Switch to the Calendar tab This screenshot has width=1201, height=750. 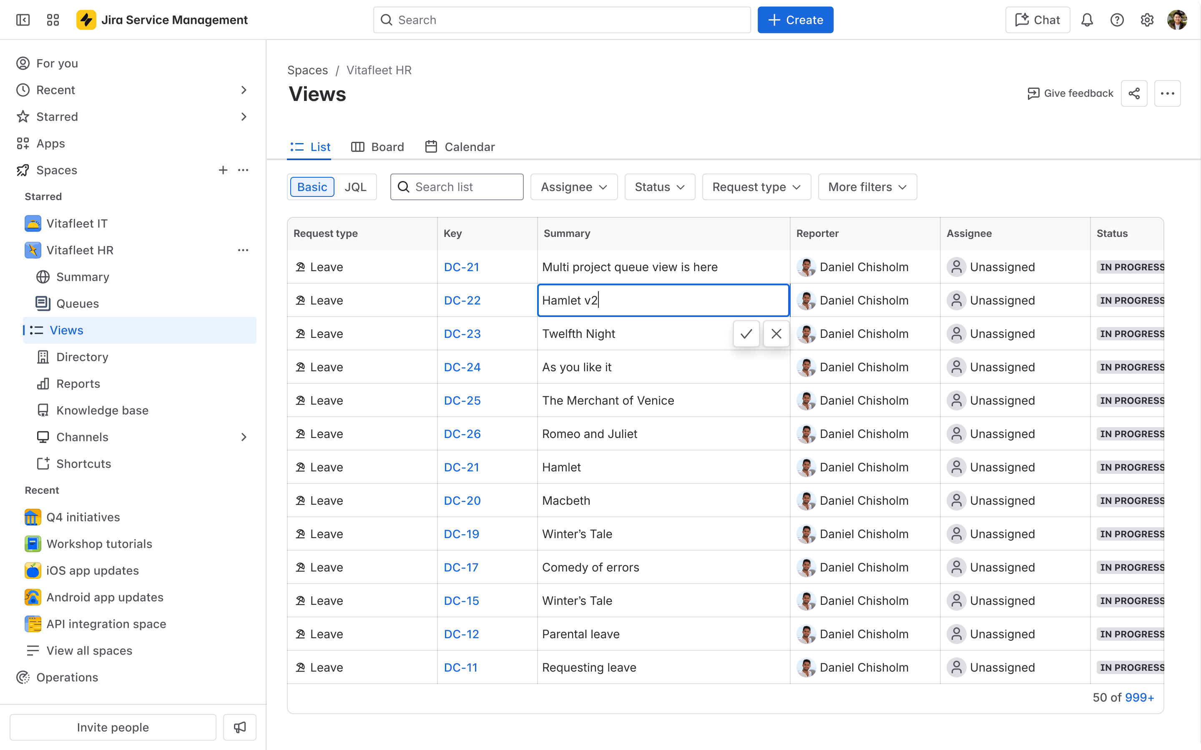point(460,147)
